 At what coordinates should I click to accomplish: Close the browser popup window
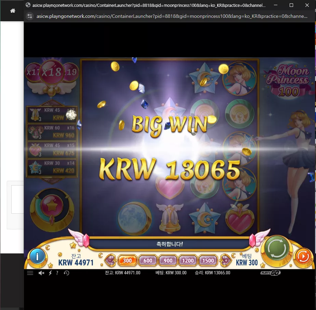click(x=307, y=5)
